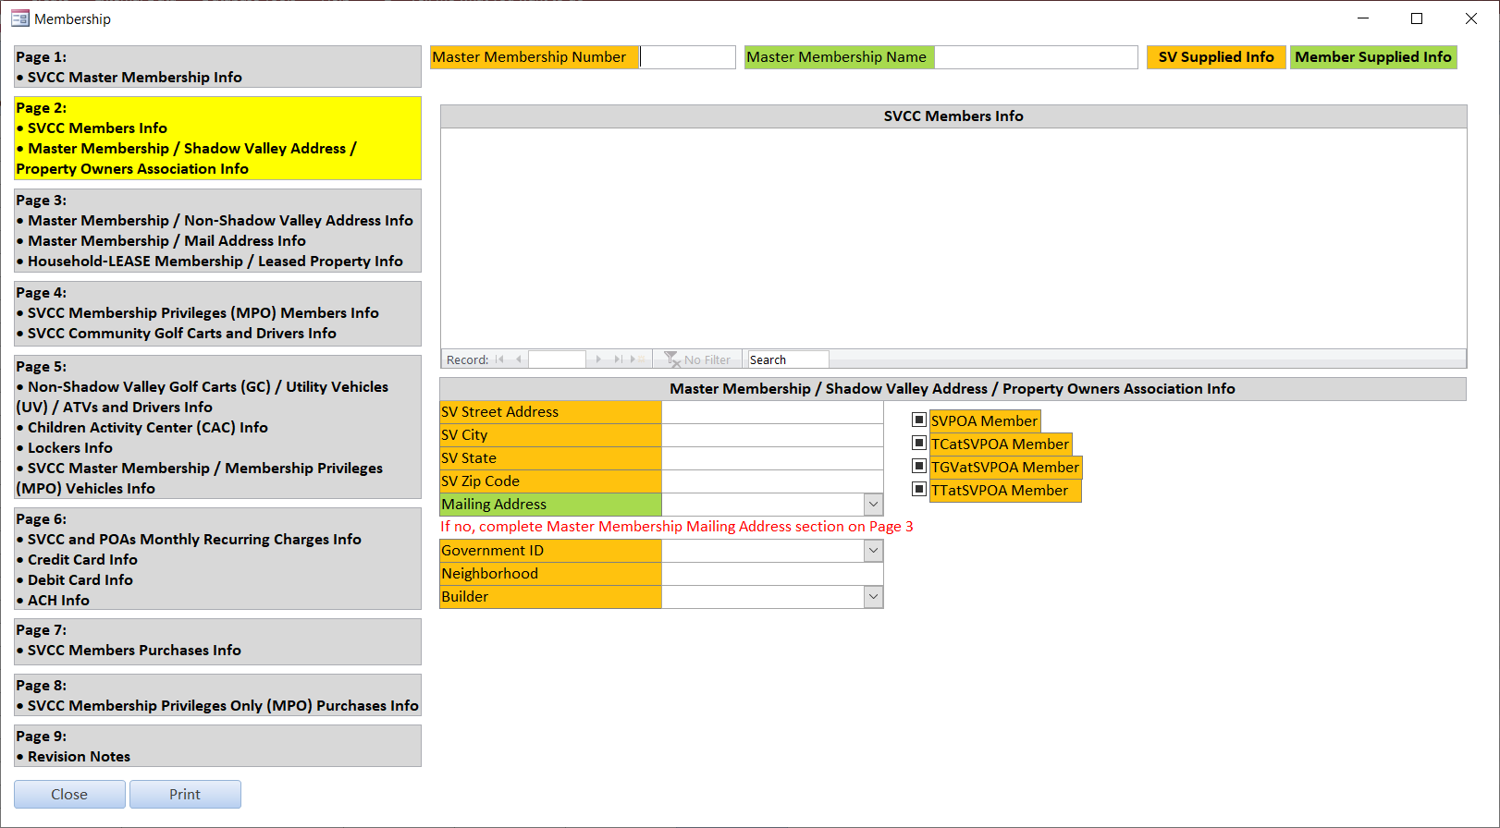The width and height of the screenshot is (1500, 828).
Task: Go to previous record arrow
Action: point(519,359)
